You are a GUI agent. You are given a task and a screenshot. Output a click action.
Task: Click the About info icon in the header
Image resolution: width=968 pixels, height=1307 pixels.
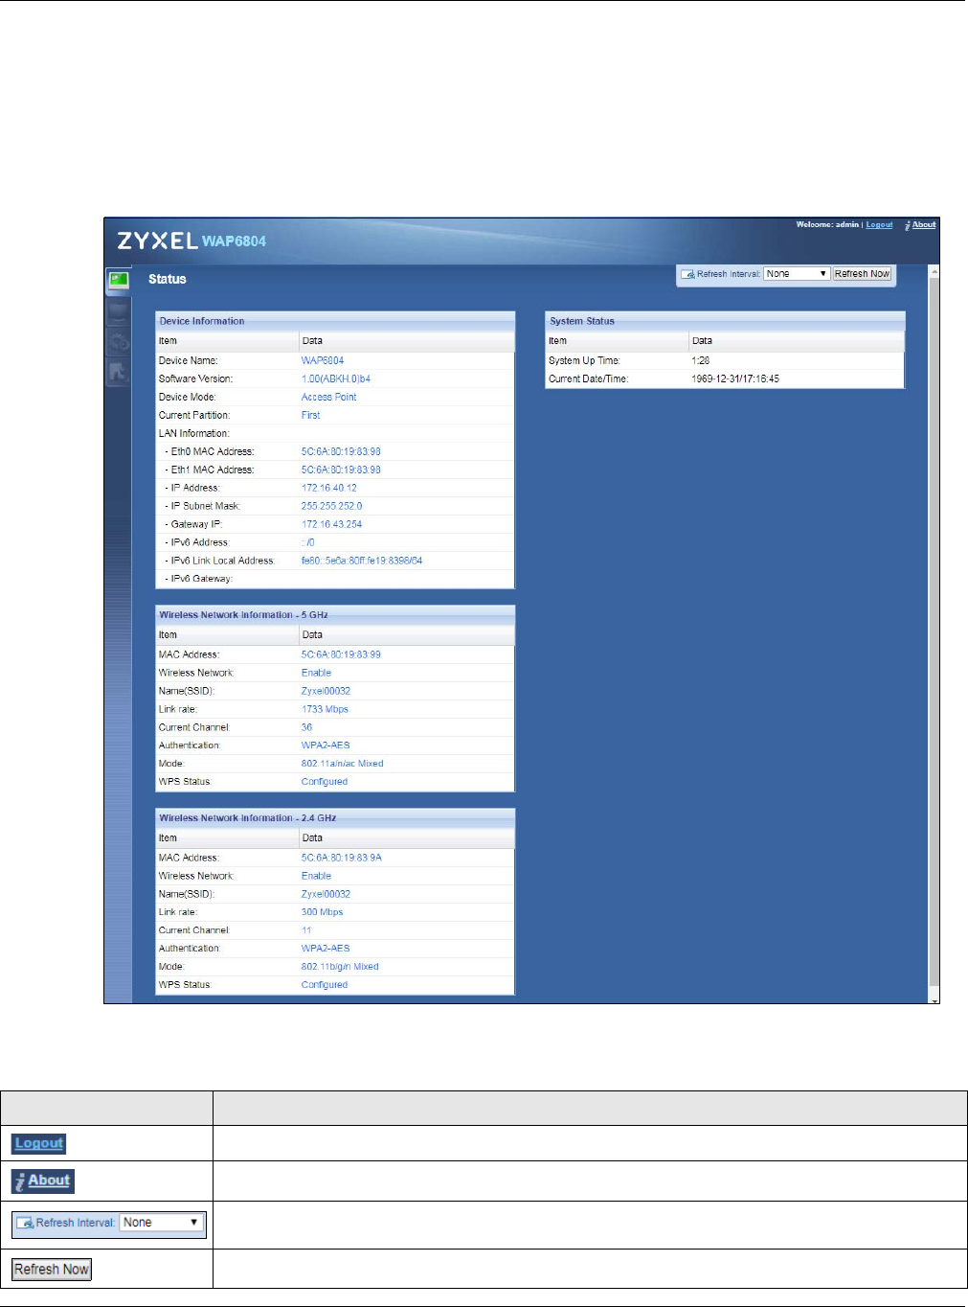(x=908, y=225)
